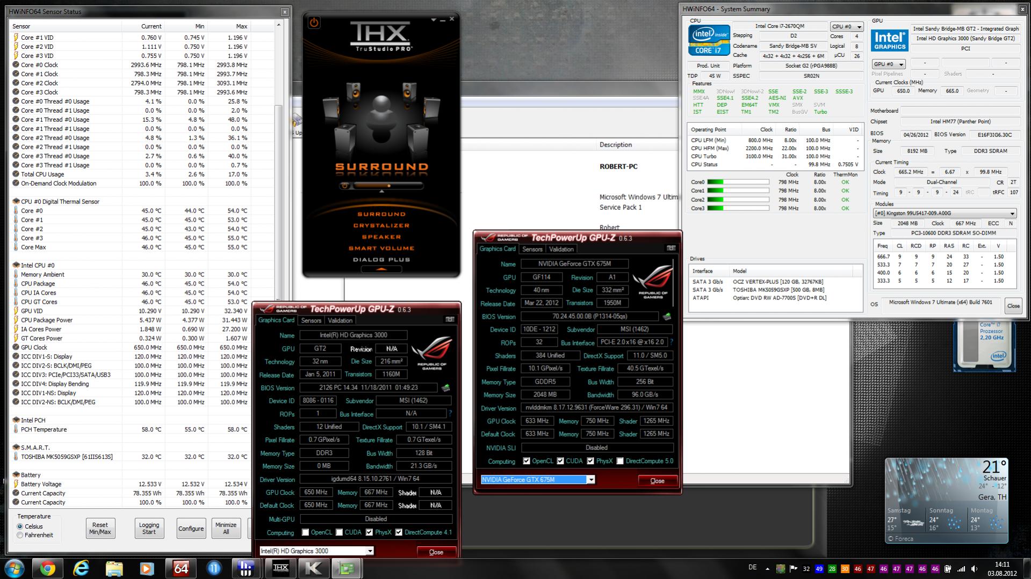Viewport: 1031px width, 579px height.
Task: Click the Bus Interface help icon in Intel GPU-Z
Action: (x=450, y=414)
